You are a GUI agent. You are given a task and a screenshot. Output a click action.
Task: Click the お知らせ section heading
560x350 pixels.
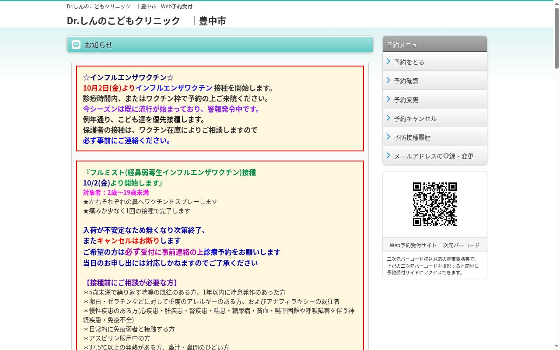pyautogui.click(x=220, y=45)
